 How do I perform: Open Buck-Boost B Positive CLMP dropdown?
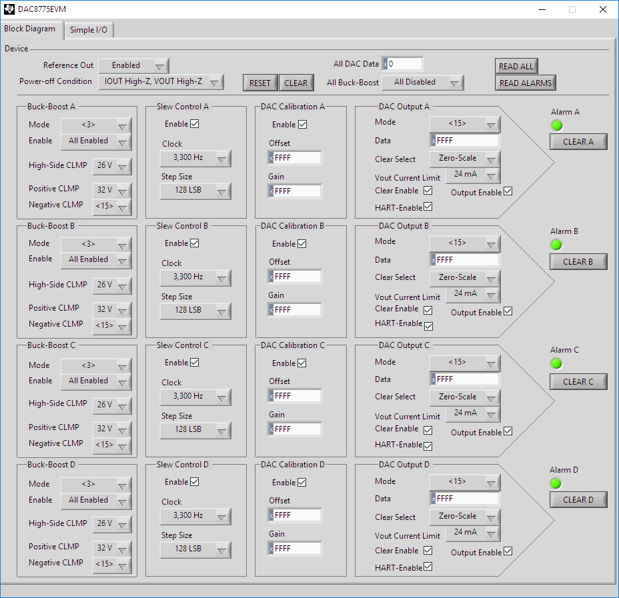(111, 309)
